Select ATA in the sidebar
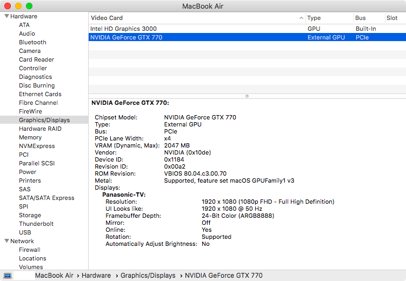Viewport: 406px width, 281px height. [24, 25]
